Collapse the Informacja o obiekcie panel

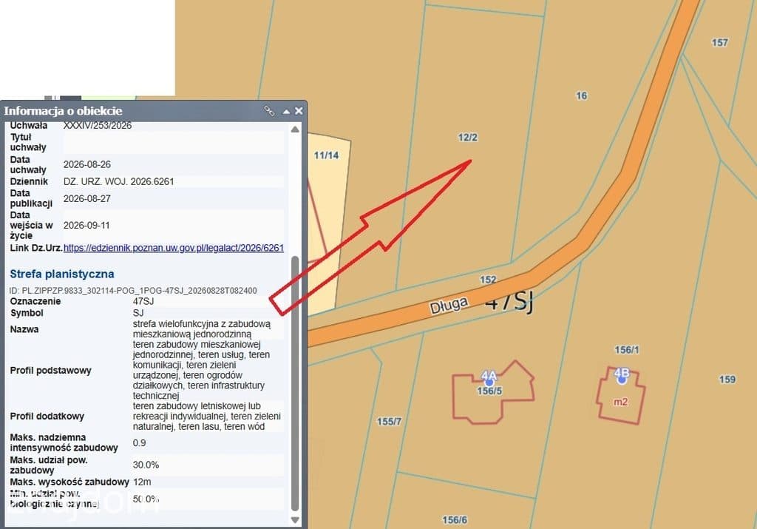click(x=286, y=112)
